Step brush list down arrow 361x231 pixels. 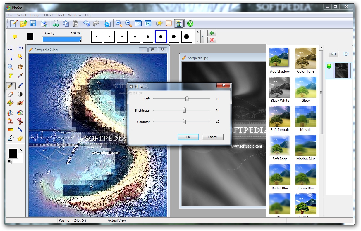tap(197, 41)
